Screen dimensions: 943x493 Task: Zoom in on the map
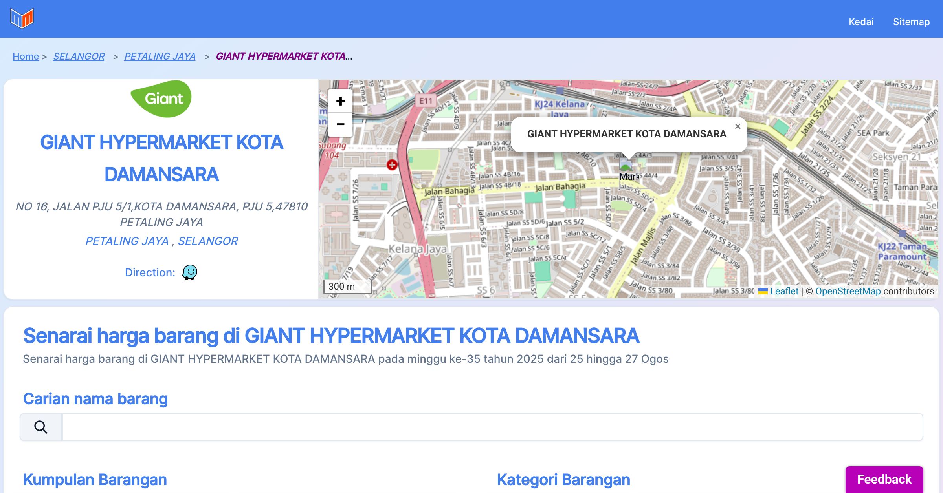(x=340, y=101)
